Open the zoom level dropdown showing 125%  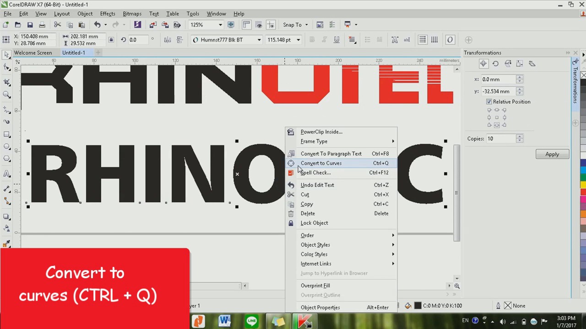[x=220, y=25]
